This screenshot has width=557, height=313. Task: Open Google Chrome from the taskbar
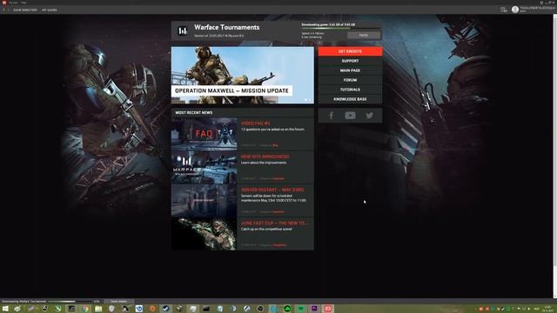pyautogui.click(x=85, y=309)
